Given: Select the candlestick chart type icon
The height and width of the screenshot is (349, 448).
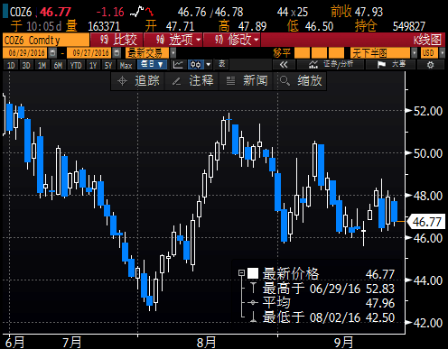Looking at the screenshot, I should pyautogui.click(x=196, y=65).
